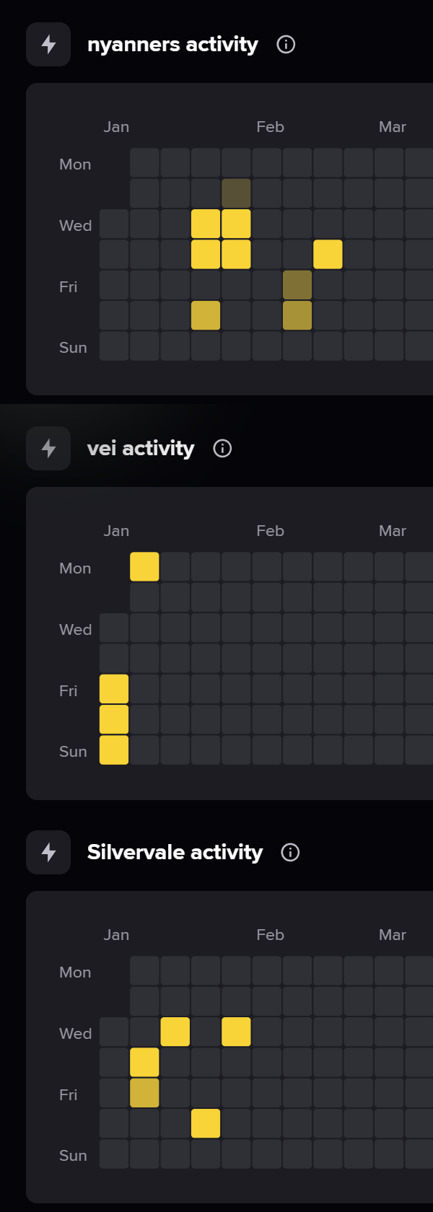433x1212 pixels.
Task: Select the yellow Monday cell in vei heatmap
Action: (144, 566)
